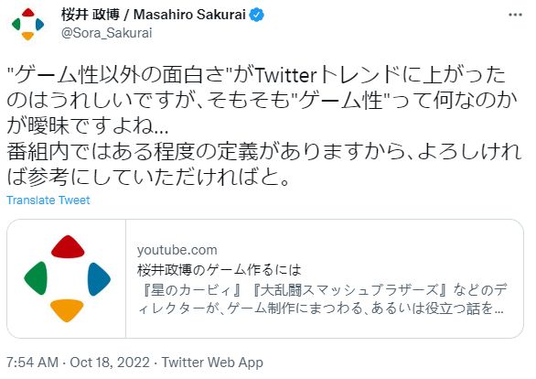Image resolution: width=536 pixels, height=379 pixels.
Task: Click the Oct 18, 2022 date
Action: click(x=110, y=363)
